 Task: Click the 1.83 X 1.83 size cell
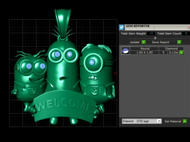pyautogui.click(x=144, y=52)
